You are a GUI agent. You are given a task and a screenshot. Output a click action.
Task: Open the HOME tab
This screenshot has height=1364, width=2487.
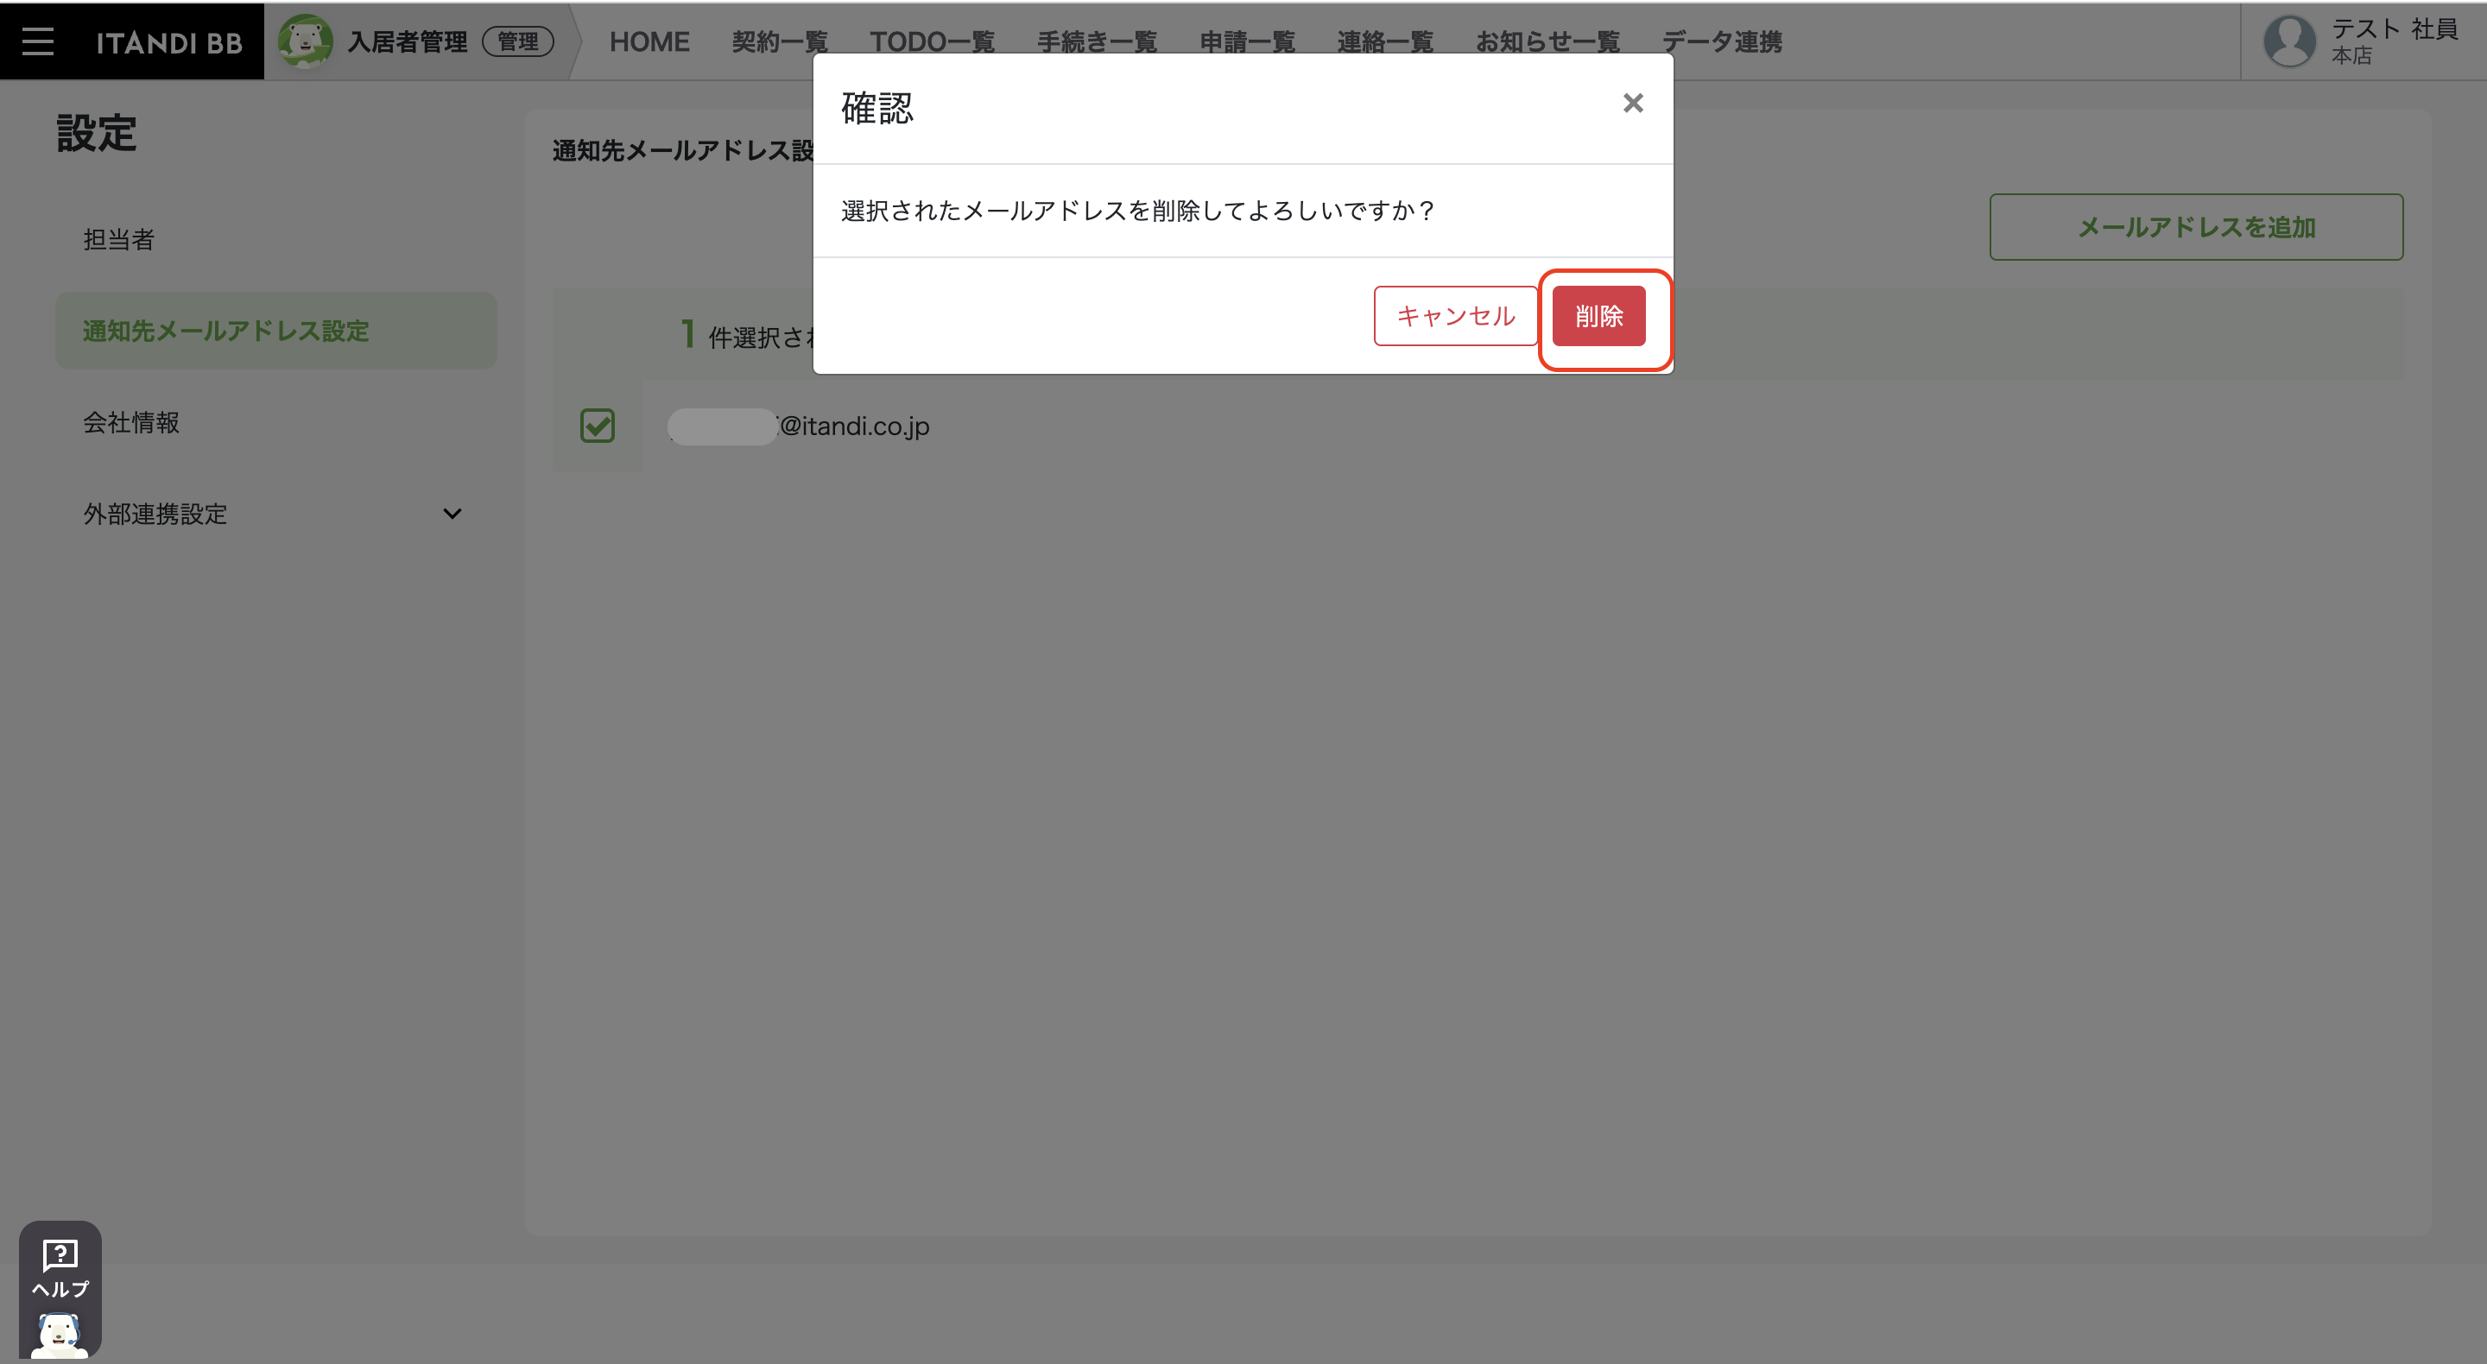click(x=649, y=41)
